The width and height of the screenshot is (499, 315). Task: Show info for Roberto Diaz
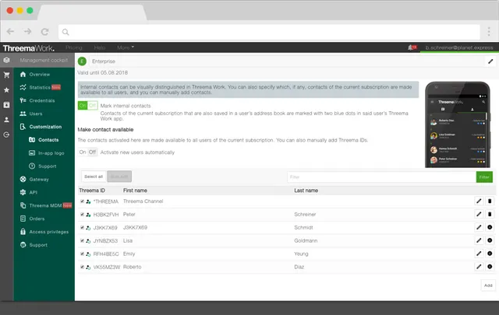[490, 267]
